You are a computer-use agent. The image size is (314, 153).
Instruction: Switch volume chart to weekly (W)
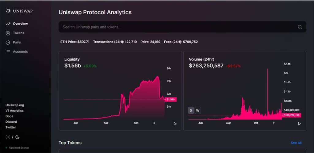[x=198, y=110]
